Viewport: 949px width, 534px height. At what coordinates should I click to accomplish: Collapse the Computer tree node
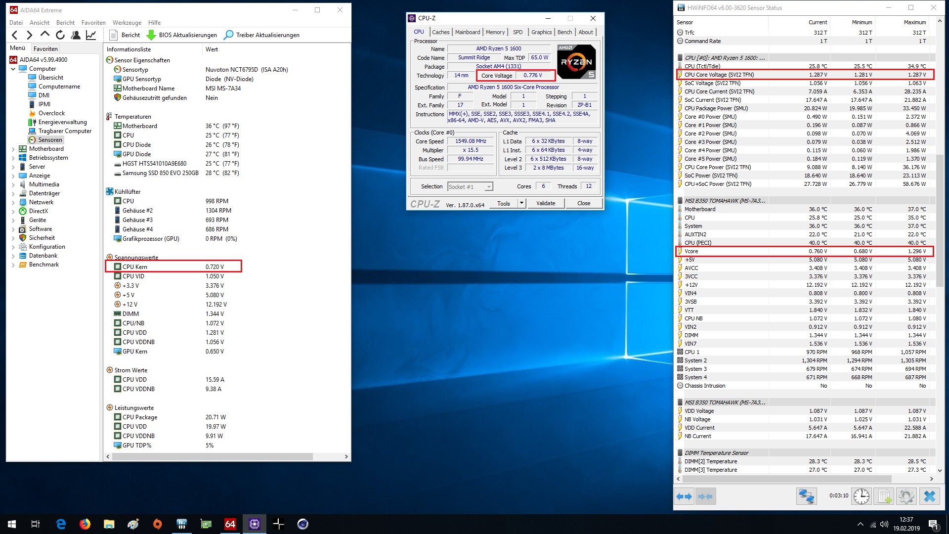pyautogui.click(x=13, y=69)
